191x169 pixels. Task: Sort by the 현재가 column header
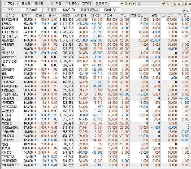[x=26, y=15]
